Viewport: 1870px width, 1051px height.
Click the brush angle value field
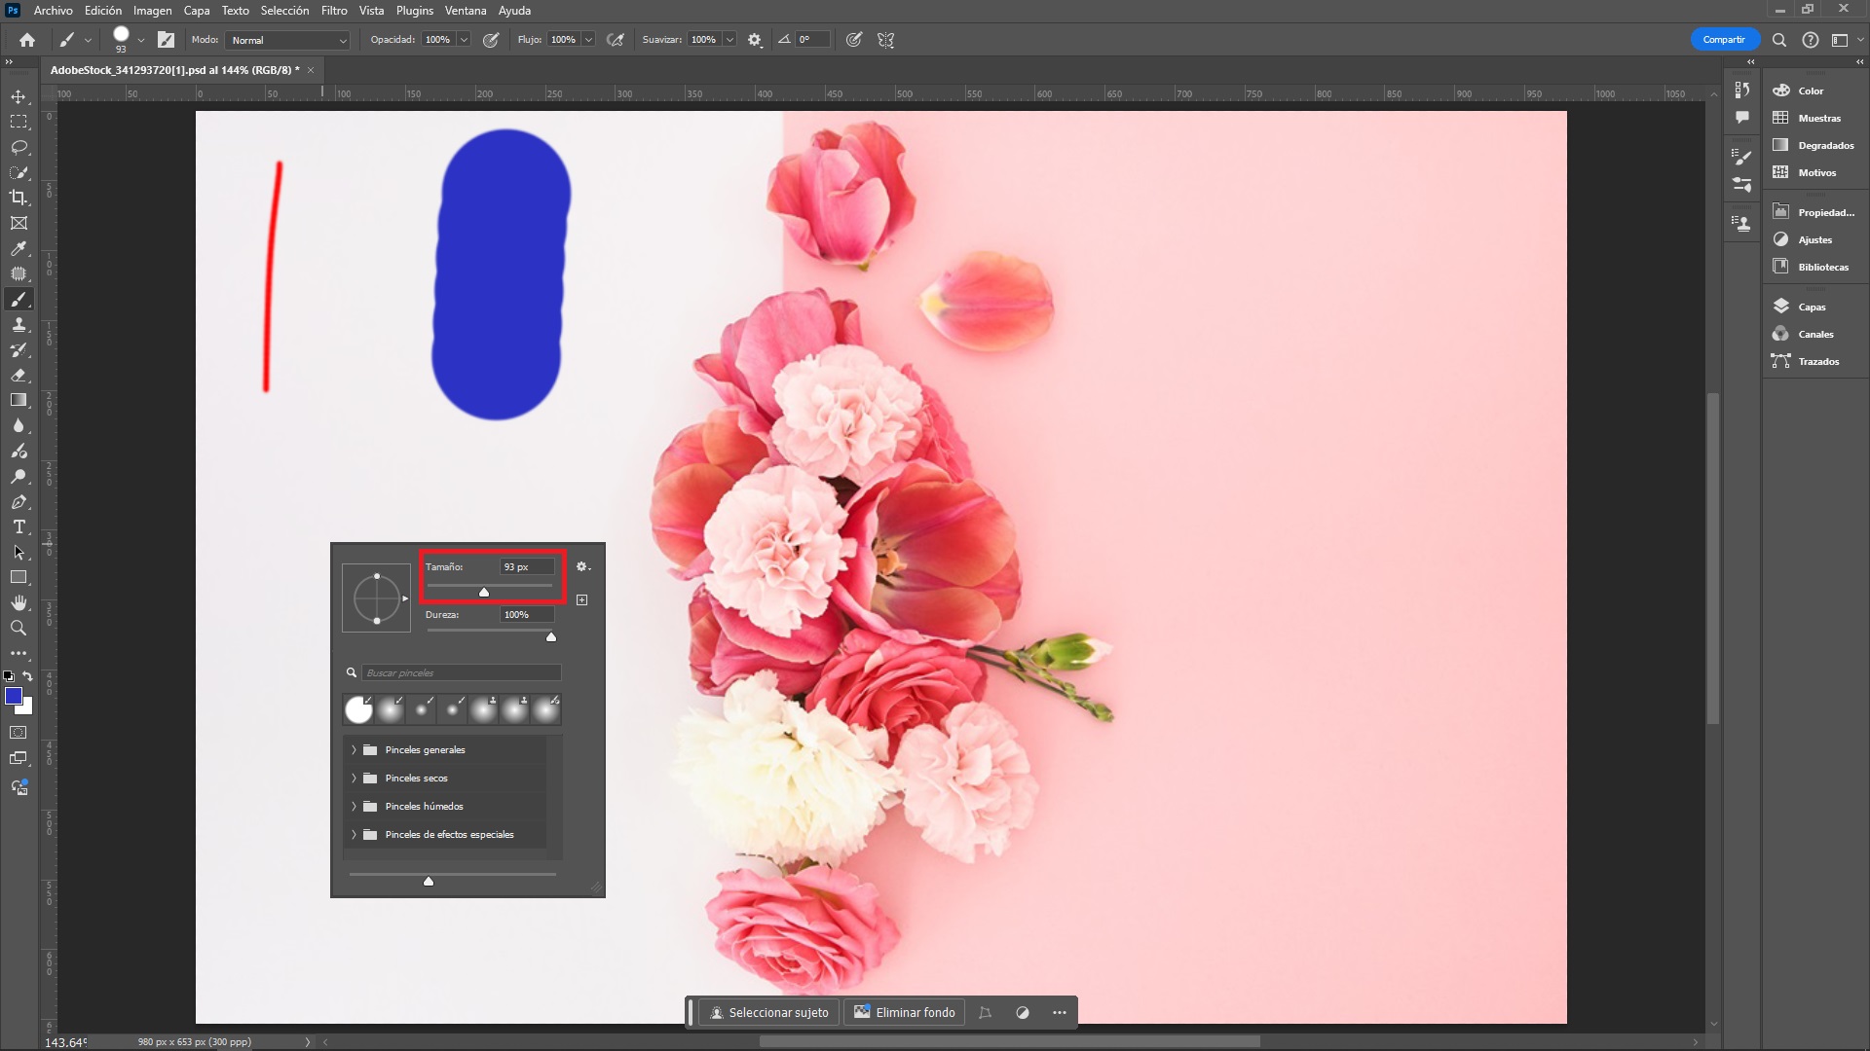tap(813, 40)
